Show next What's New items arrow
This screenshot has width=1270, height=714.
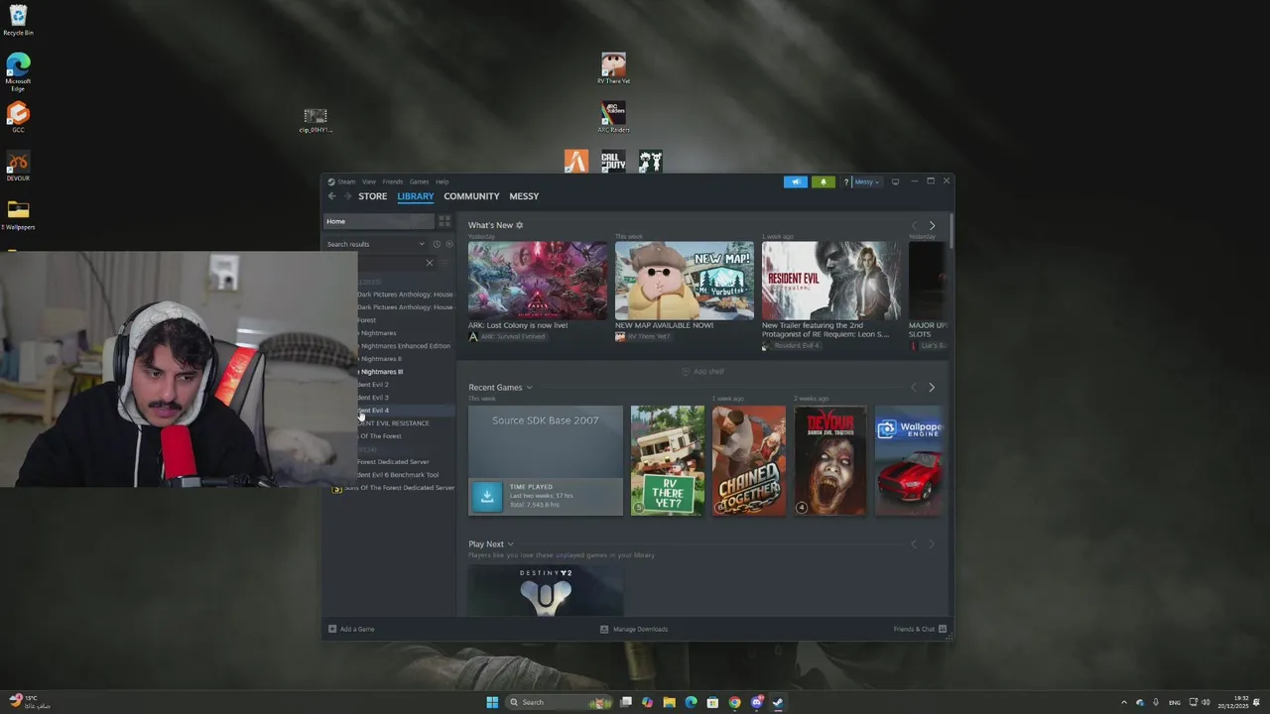coord(931,225)
